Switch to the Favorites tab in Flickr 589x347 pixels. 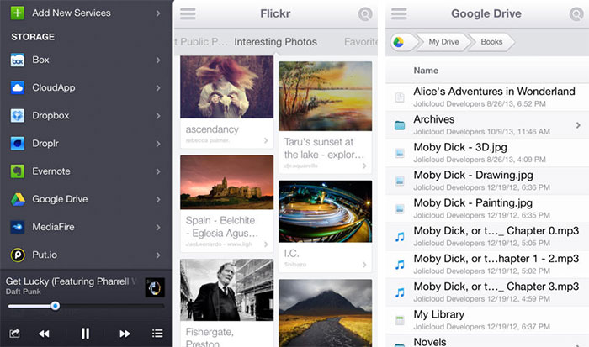click(361, 42)
